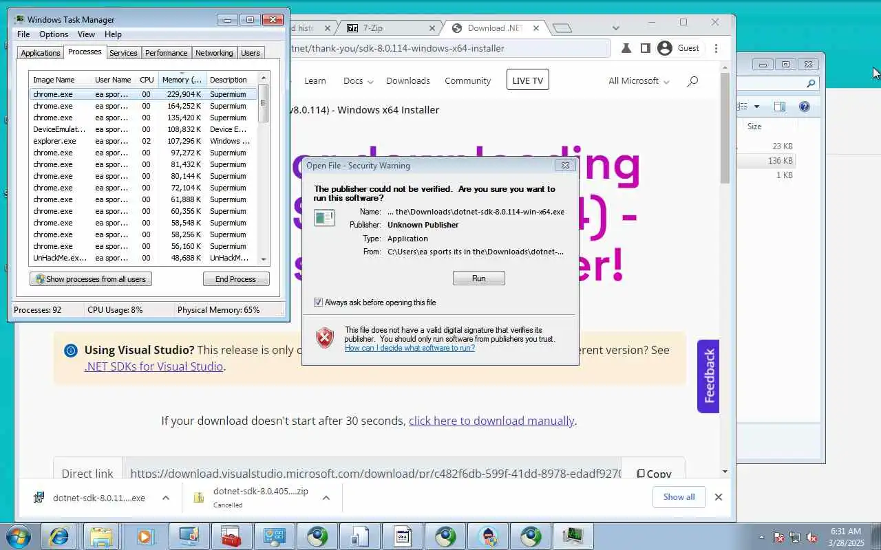
Task: Open the Downloads navigation link
Action: tap(407, 80)
